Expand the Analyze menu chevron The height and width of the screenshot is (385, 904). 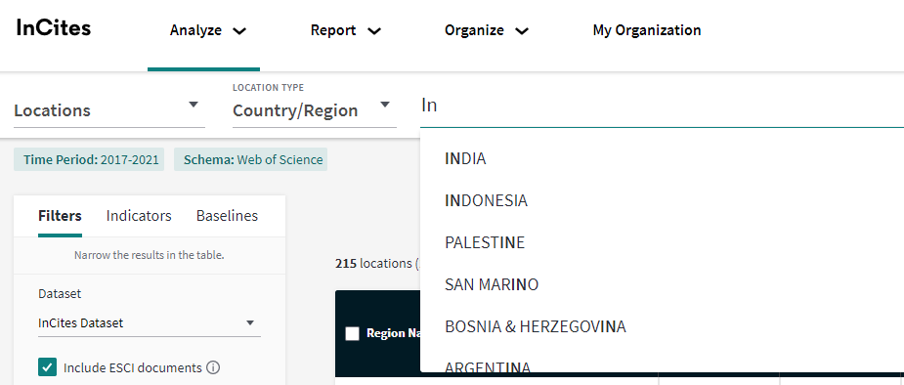coord(239,31)
